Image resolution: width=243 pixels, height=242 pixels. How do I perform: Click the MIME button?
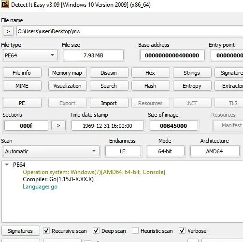click(x=22, y=86)
